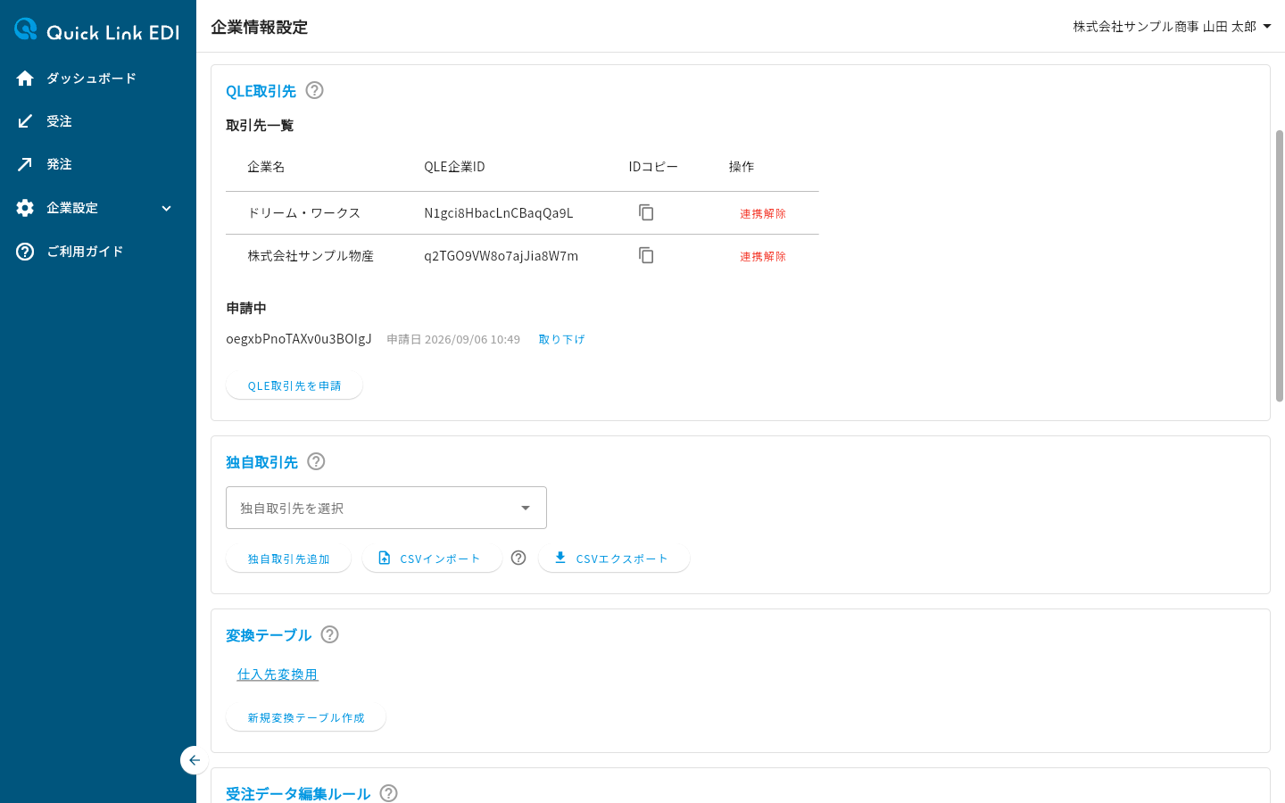Click the 取引先一覧 subheading
This screenshot has width=1285, height=803.
pos(260,126)
